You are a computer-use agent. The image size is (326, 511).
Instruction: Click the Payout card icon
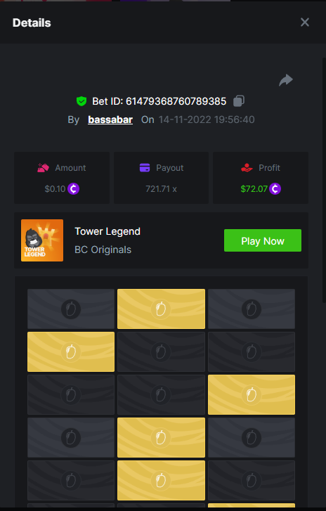(x=145, y=168)
